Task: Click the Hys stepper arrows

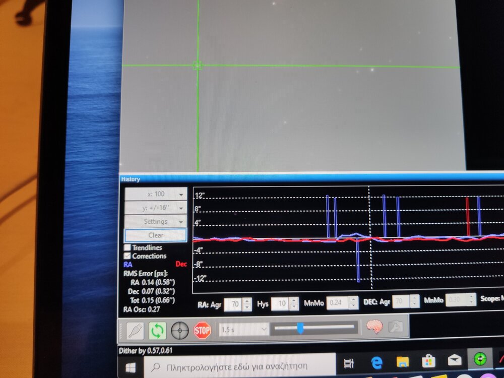Action: coord(295,304)
